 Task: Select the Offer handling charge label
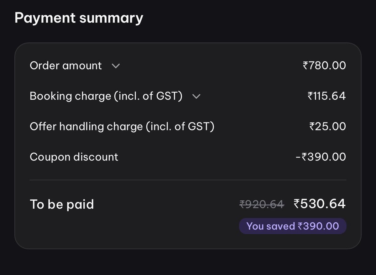122,126
